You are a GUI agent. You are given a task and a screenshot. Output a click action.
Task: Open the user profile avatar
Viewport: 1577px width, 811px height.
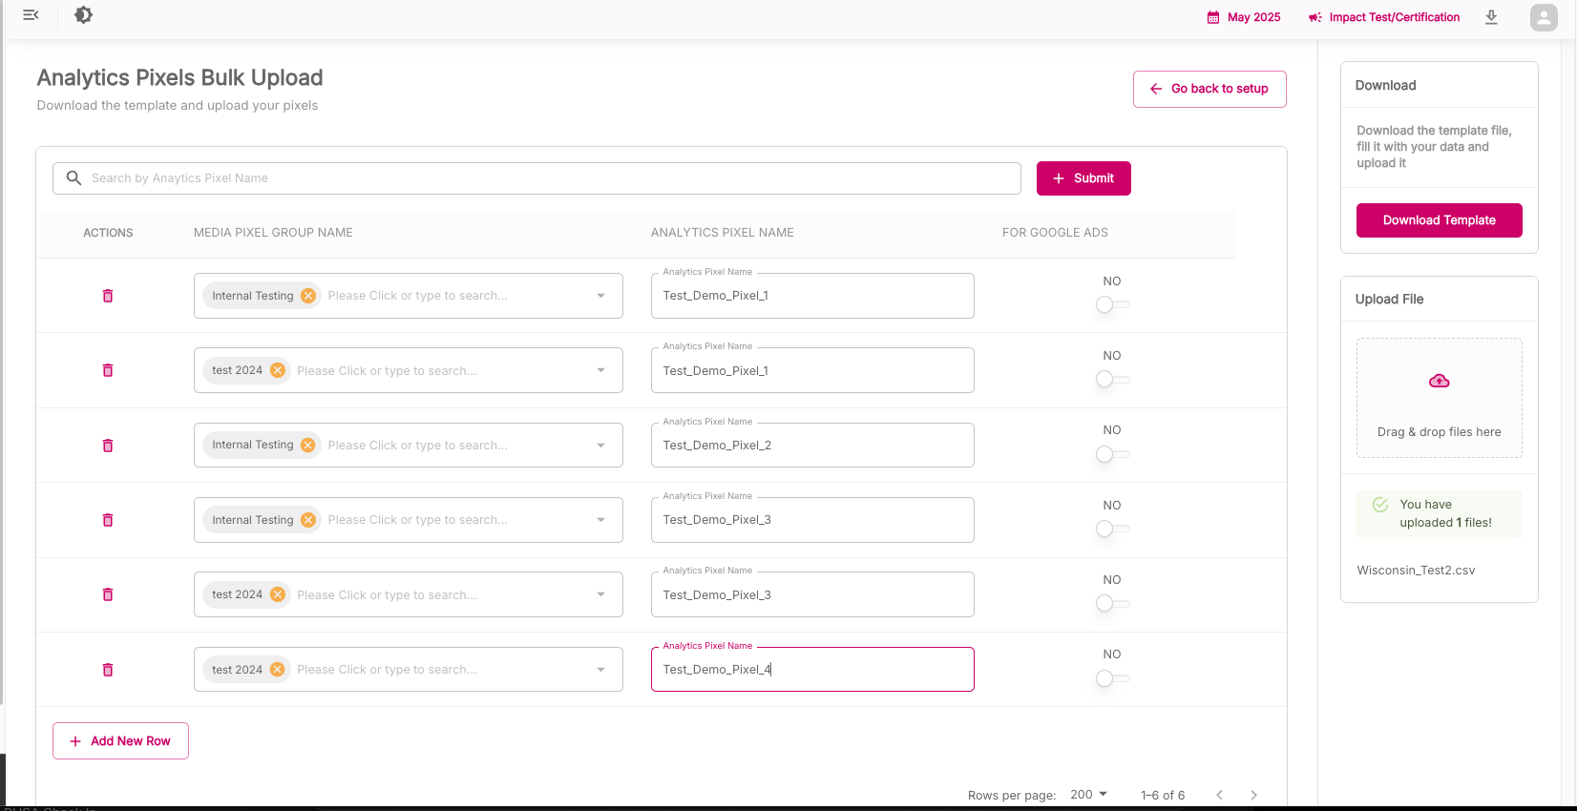(x=1543, y=17)
